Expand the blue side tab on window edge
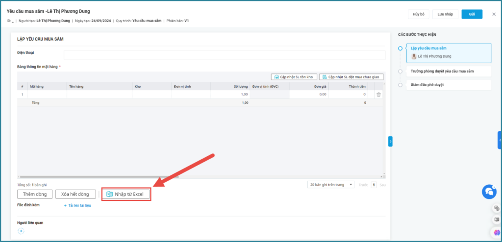Screen dimensions: 502x242 (500, 140)
